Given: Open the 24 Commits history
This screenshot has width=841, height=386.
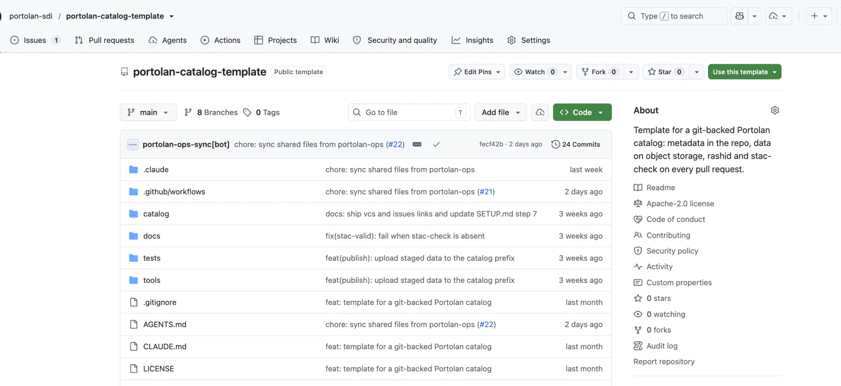Looking at the screenshot, I should point(576,144).
